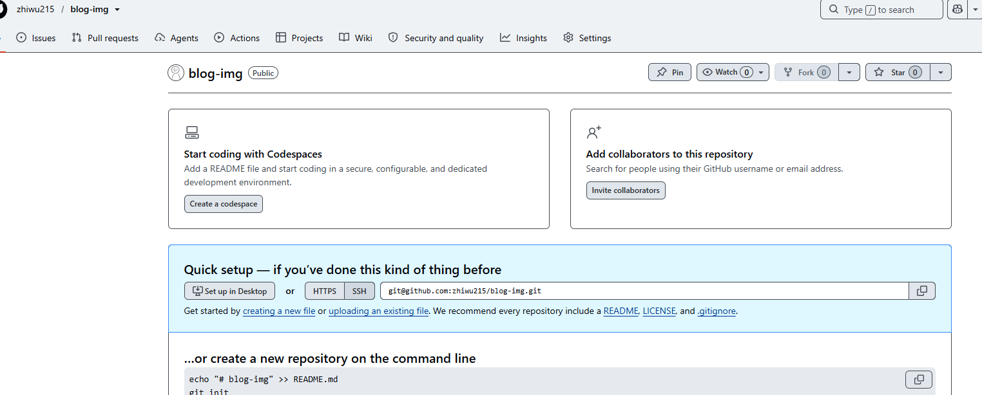Image resolution: width=982 pixels, height=395 pixels.
Task: Open the Security and quality tab
Action: click(x=436, y=38)
